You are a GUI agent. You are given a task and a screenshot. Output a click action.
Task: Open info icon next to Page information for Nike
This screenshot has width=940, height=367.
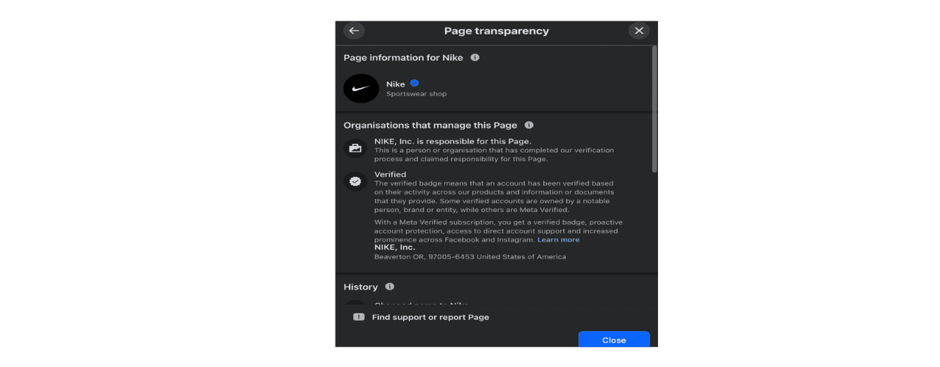click(x=474, y=57)
